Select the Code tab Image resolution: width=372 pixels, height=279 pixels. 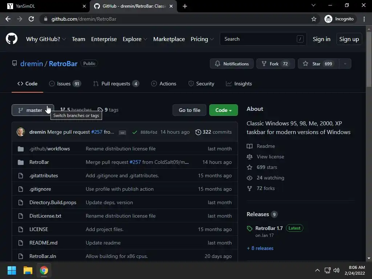click(x=27, y=84)
